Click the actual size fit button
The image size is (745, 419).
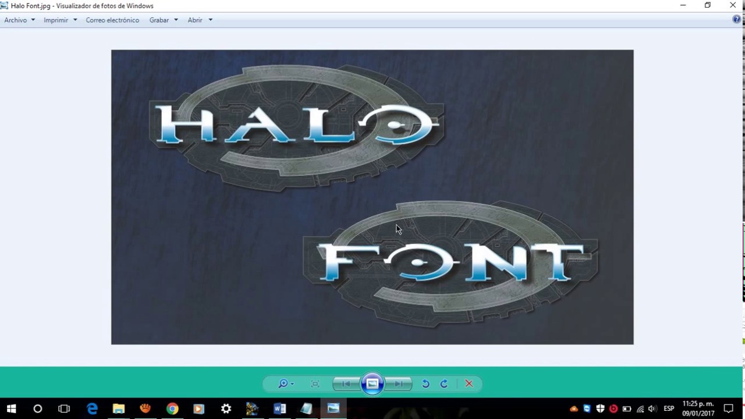pyautogui.click(x=315, y=384)
